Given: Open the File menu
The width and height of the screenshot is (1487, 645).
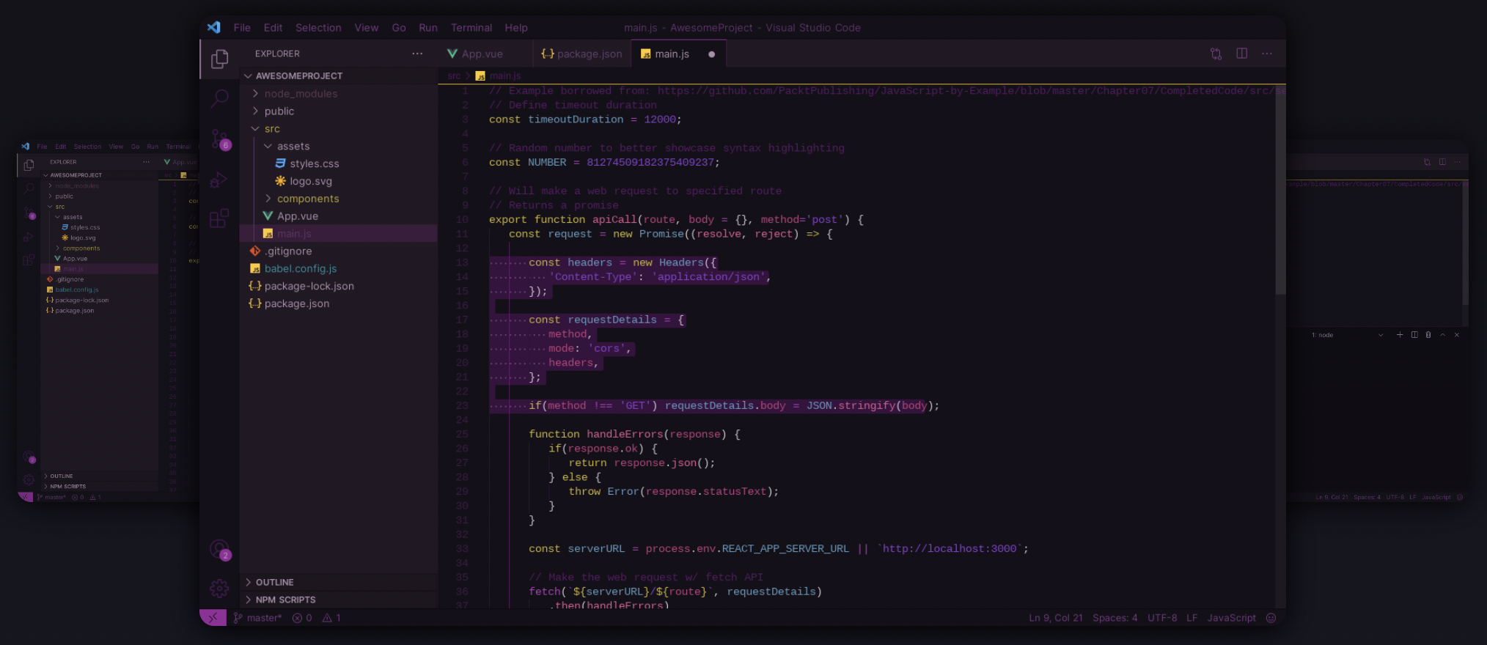Looking at the screenshot, I should click(x=242, y=27).
